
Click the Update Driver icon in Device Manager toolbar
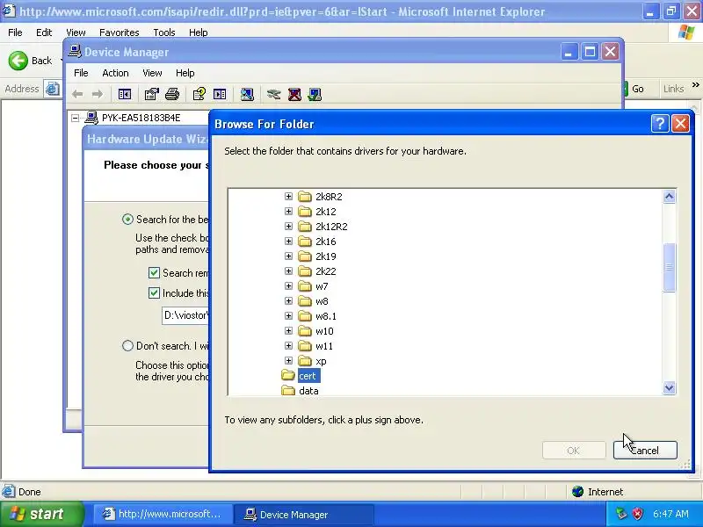(x=273, y=94)
